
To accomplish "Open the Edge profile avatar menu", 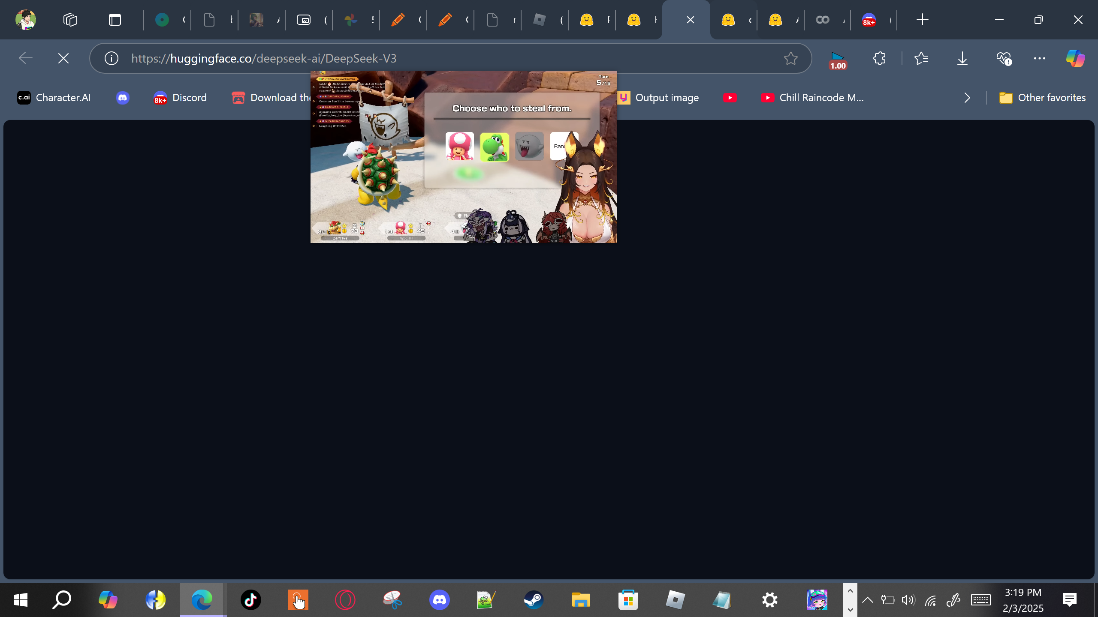I will click(x=26, y=20).
